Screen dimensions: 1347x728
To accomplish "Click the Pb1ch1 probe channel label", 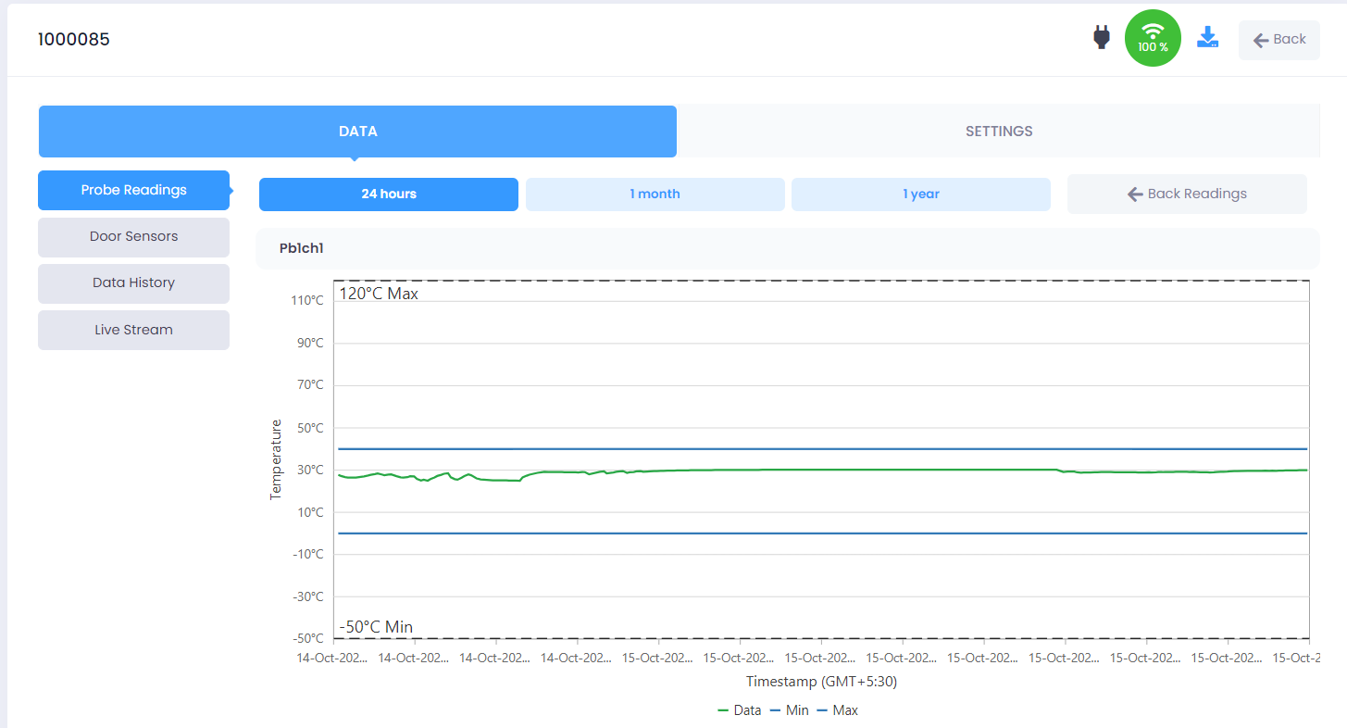I will pyautogui.click(x=302, y=249).
